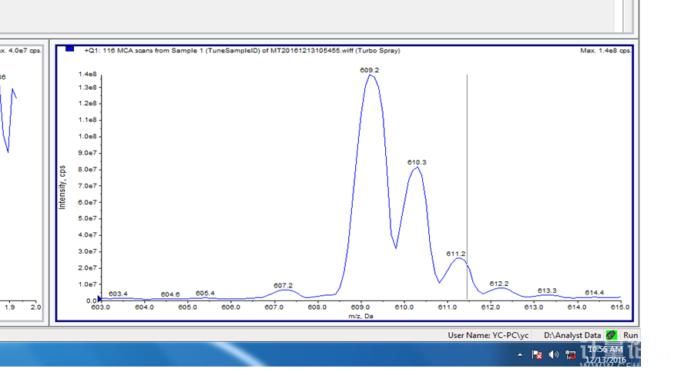
Task: Select the 605.4 peak label
Action: (x=205, y=293)
